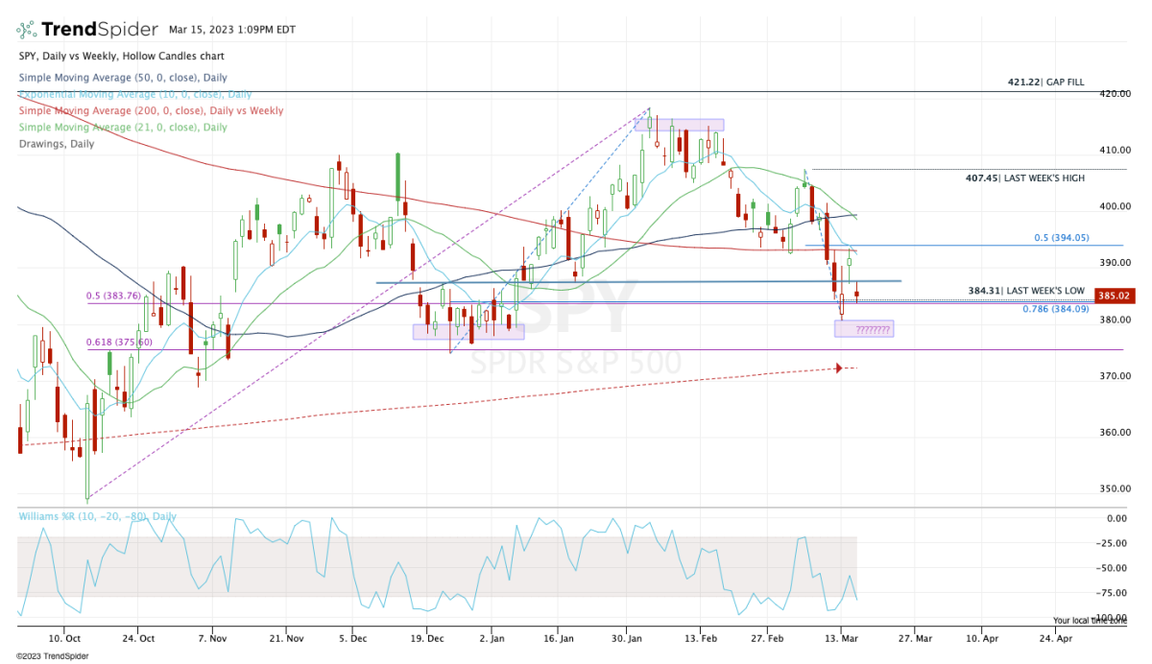1152x664 pixels.
Task: Select the purple highlight box near February highs
Action: click(x=679, y=125)
